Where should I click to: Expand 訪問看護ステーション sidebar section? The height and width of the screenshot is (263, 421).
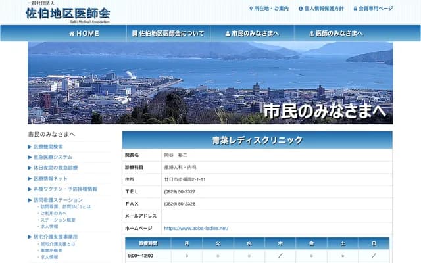[58, 199]
